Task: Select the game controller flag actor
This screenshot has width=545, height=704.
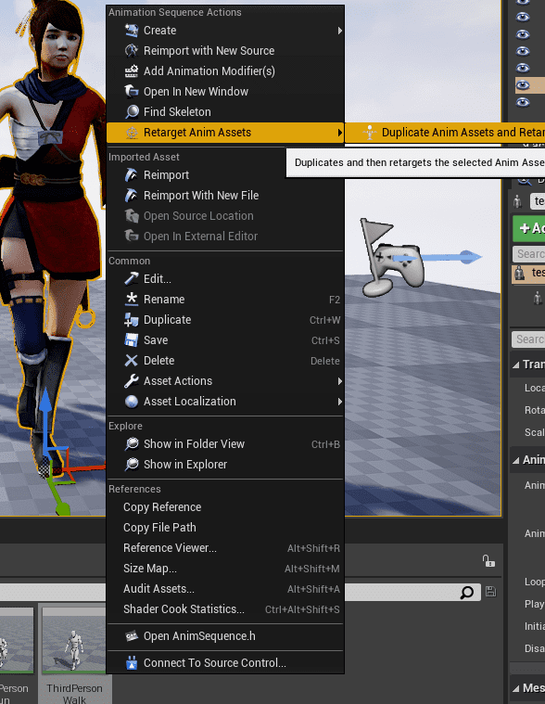Action: (x=393, y=258)
